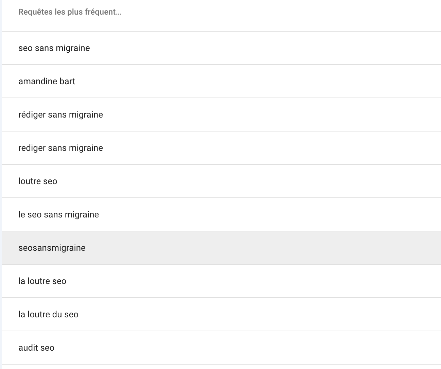The height and width of the screenshot is (369, 441).
Task: Click the "la loutre seo" query
Action: click(x=222, y=281)
